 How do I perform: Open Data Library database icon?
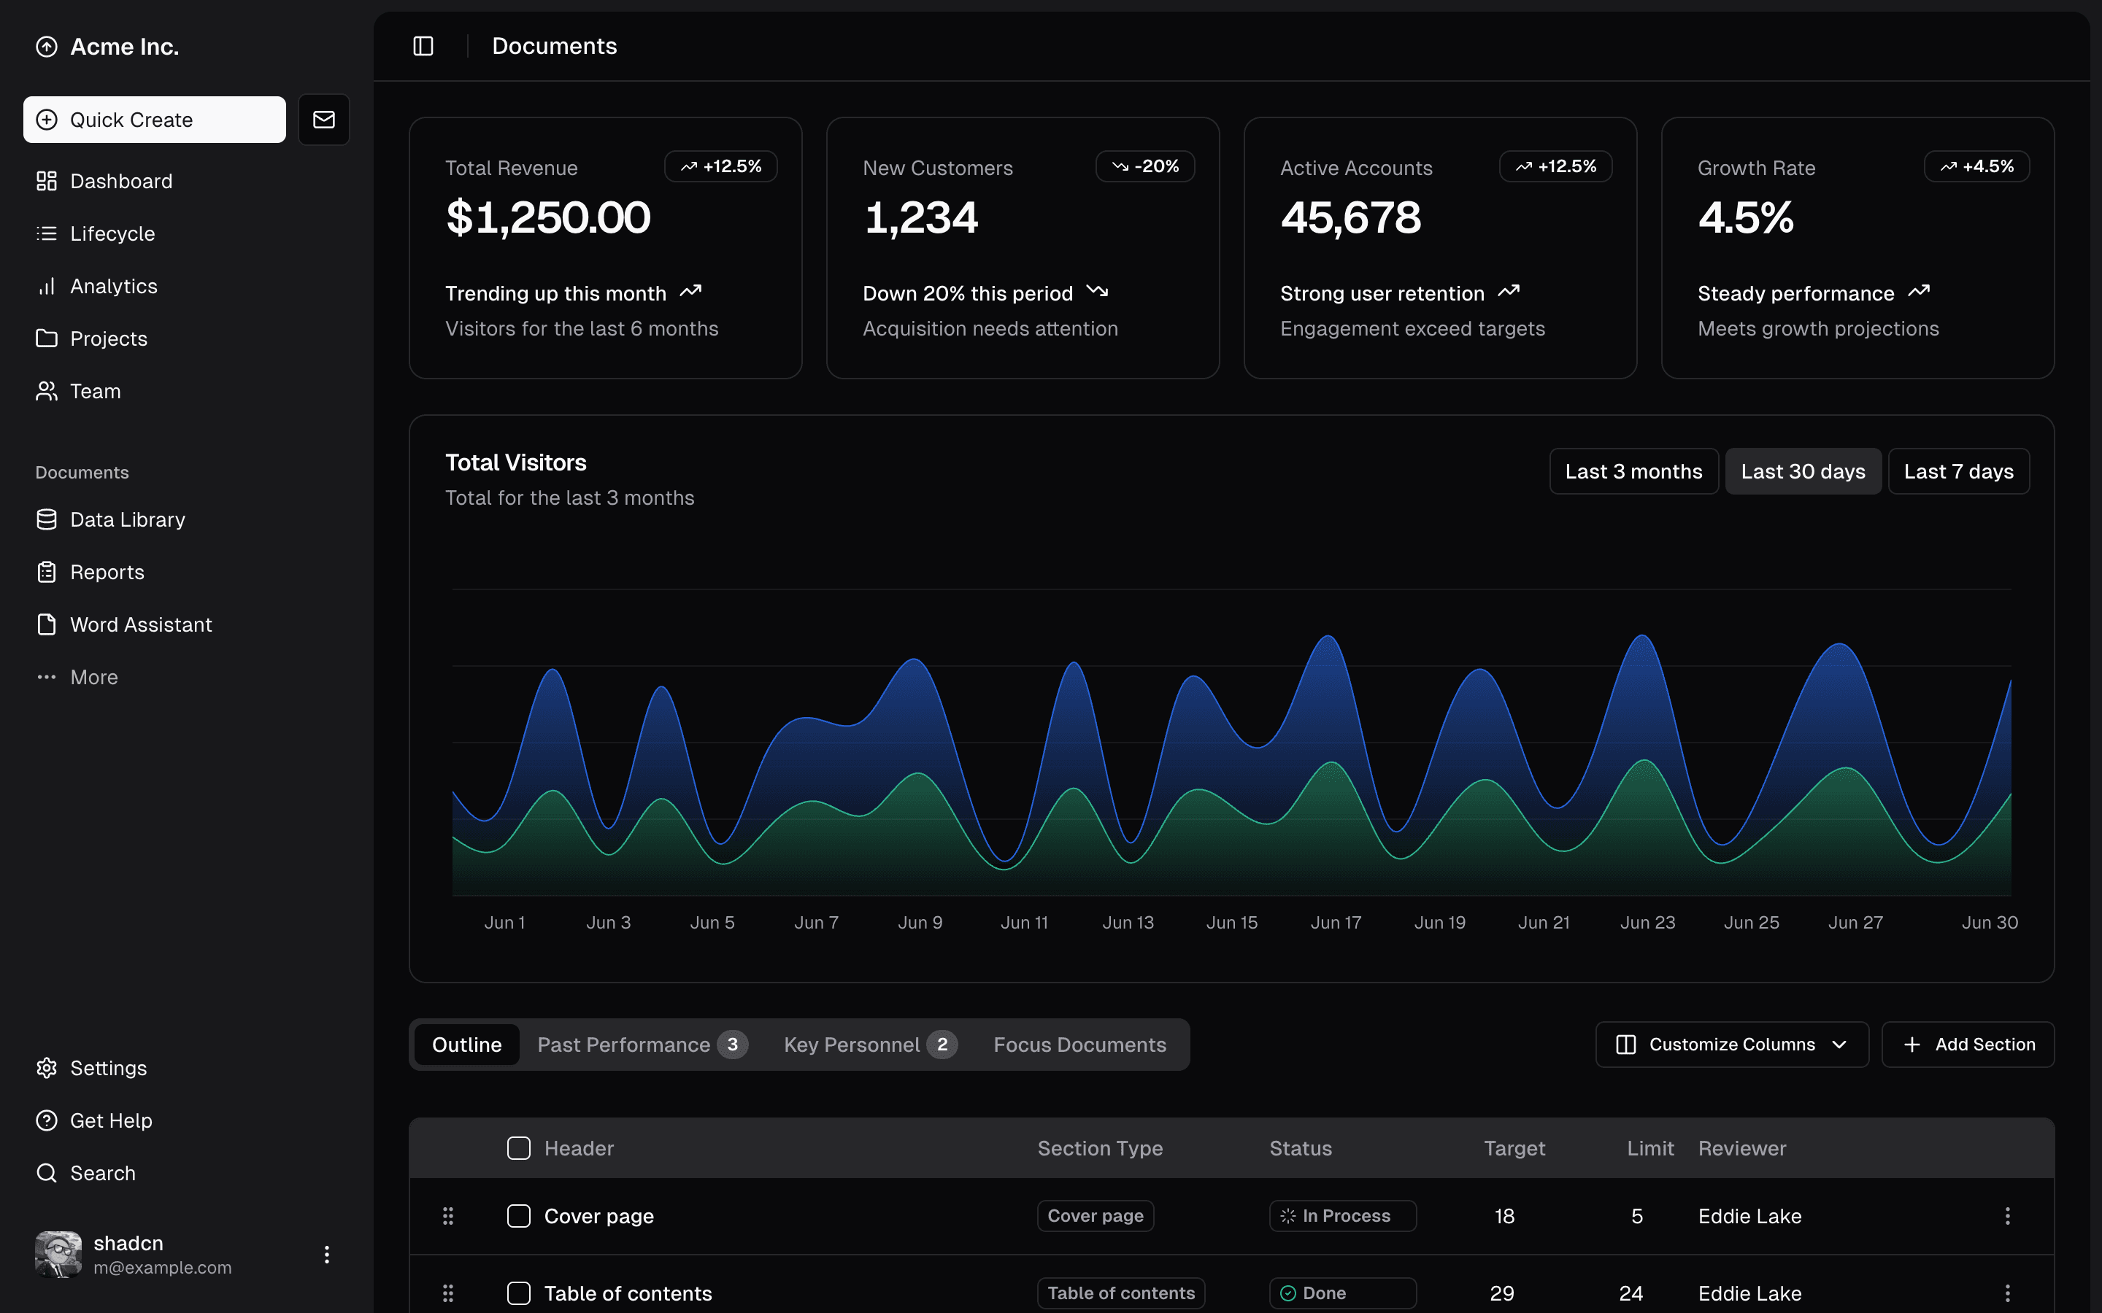click(47, 519)
